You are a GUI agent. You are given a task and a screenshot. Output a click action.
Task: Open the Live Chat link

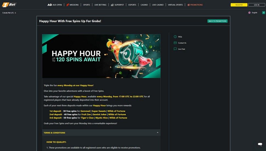tap(182, 49)
